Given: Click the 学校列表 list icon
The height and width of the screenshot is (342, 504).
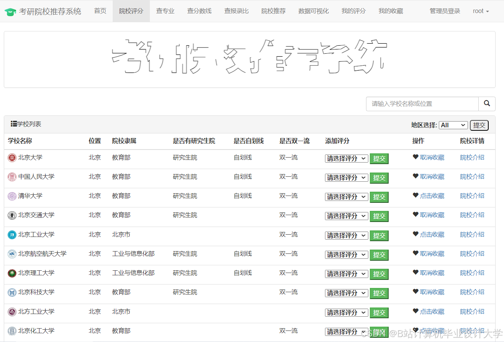Looking at the screenshot, I should tap(14, 124).
